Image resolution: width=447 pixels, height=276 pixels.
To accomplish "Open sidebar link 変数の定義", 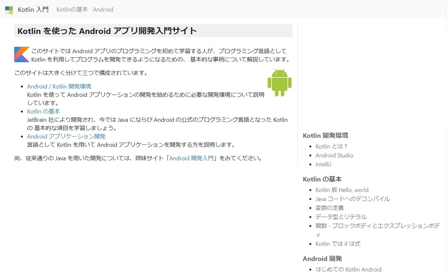I will (330, 208).
